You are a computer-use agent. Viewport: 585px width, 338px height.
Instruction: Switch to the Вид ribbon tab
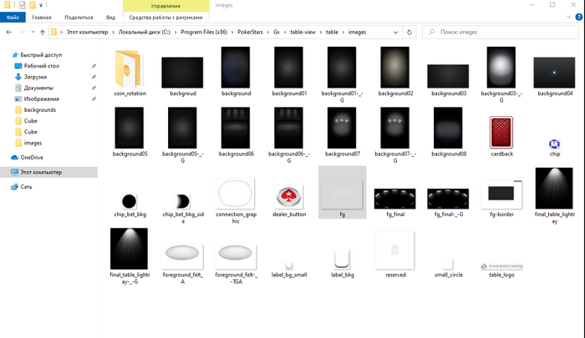pyautogui.click(x=110, y=18)
